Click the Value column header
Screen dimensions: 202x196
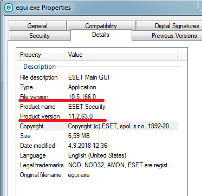(x=121, y=55)
